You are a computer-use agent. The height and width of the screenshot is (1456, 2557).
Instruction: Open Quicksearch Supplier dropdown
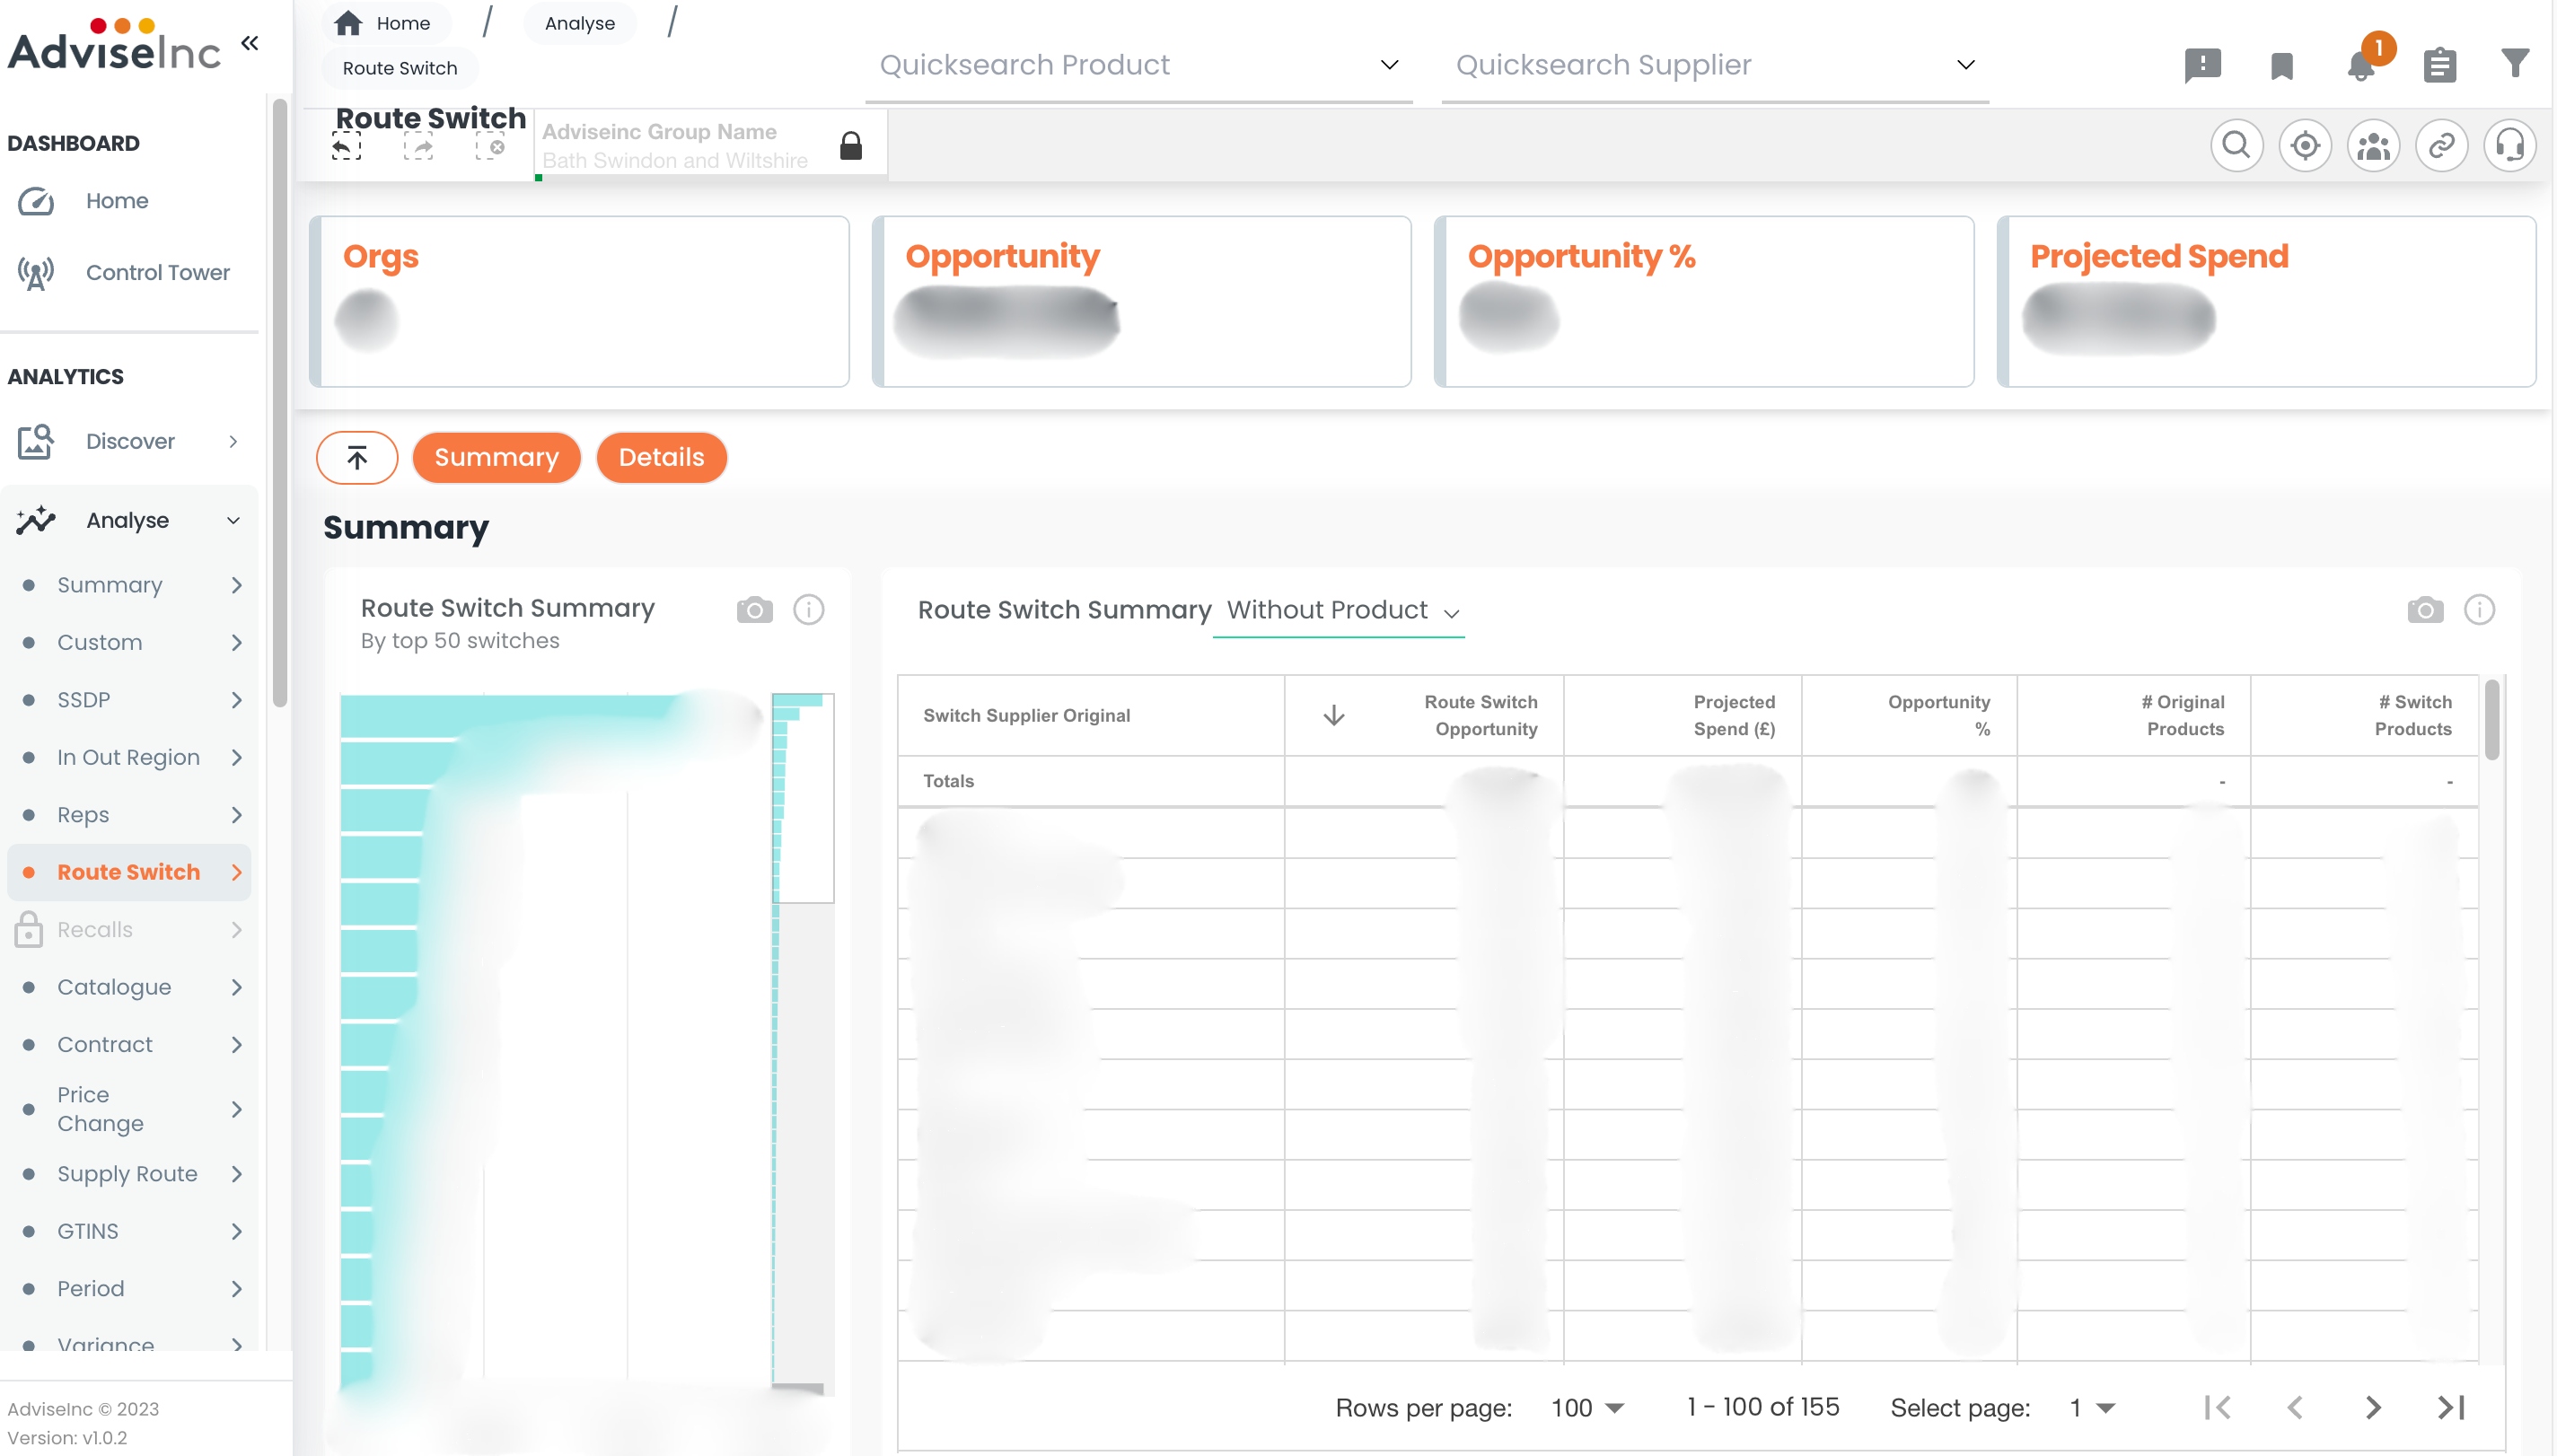[x=1714, y=66]
